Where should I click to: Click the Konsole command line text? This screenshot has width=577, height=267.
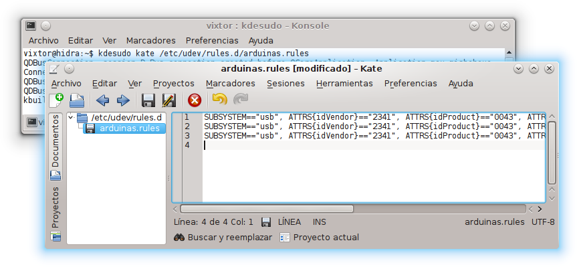tap(166, 53)
